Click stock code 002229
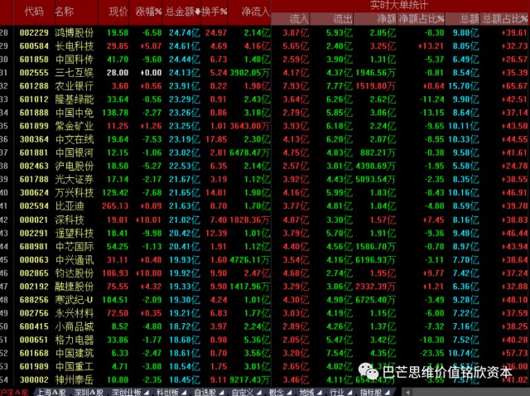The height and width of the screenshot is (396, 530). (34, 33)
